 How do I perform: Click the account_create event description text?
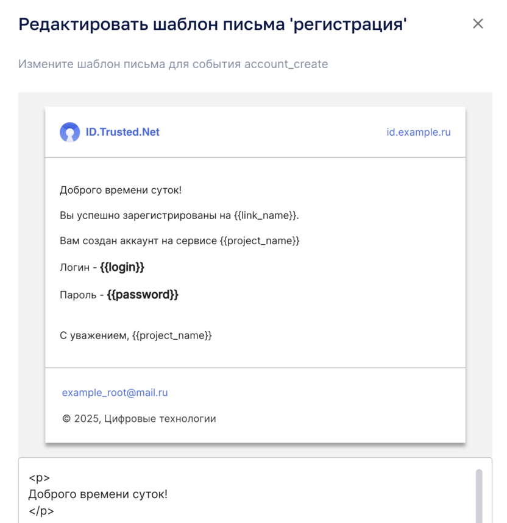[173, 64]
